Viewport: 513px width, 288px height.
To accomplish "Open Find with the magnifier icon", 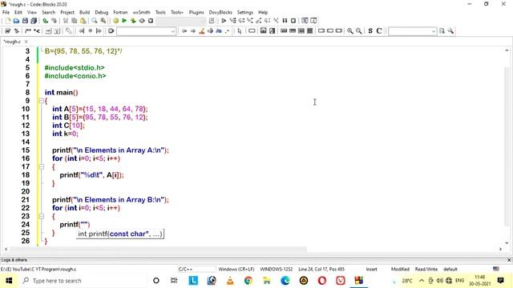I will click(95, 21).
